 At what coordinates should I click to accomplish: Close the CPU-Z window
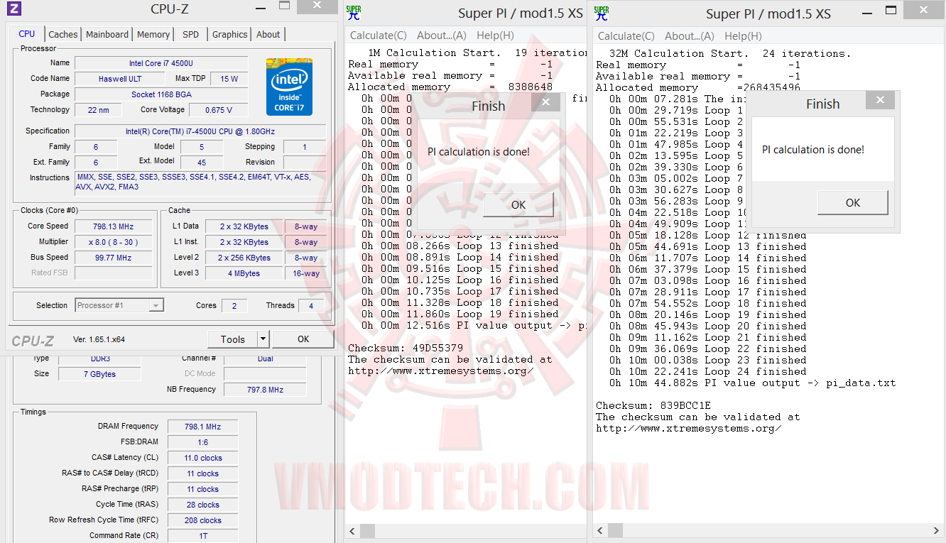click(317, 6)
